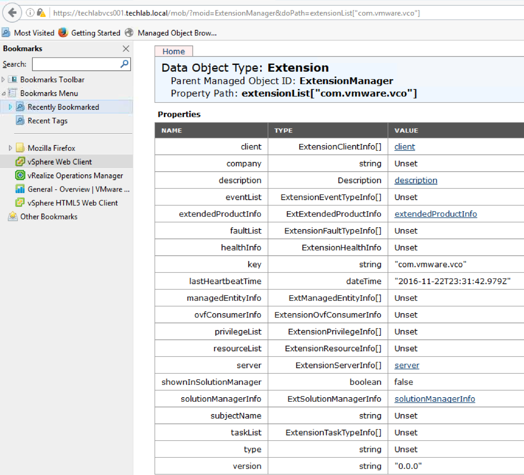Click the URL in the address bar
This screenshot has width=524, height=475.
click(x=236, y=13)
